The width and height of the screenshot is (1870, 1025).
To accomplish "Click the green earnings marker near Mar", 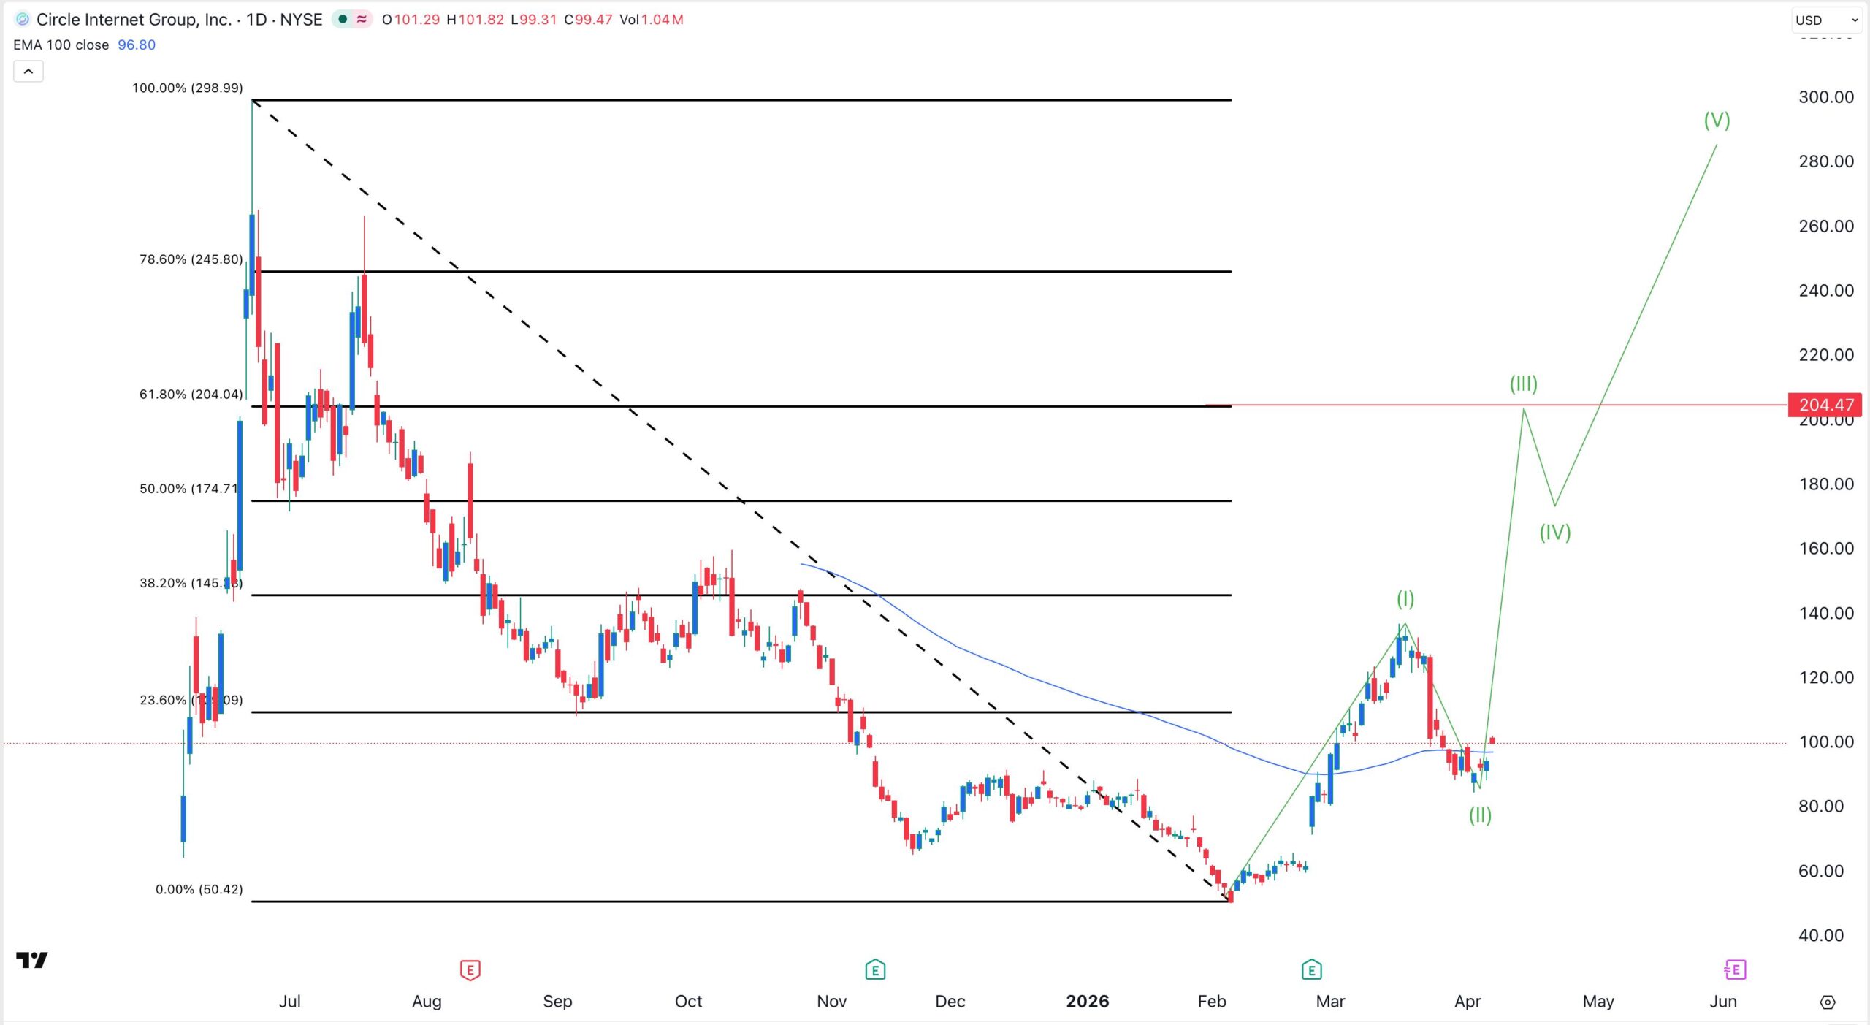I will tap(1311, 970).
